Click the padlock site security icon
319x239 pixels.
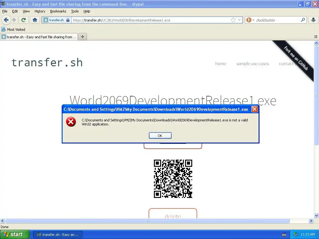(68, 20)
